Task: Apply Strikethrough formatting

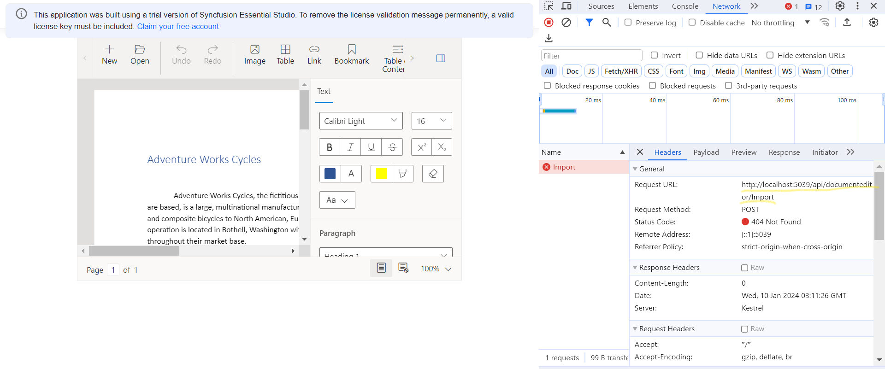Action: [392, 147]
